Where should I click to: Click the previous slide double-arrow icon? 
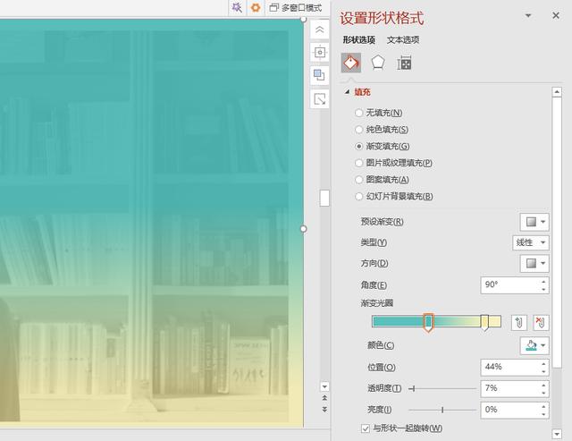click(x=324, y=398)
